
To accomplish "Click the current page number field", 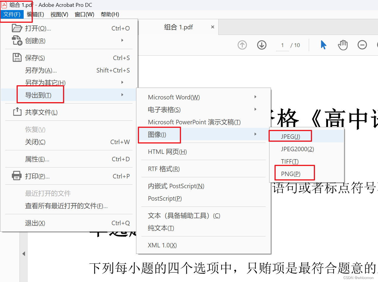I will tap(282, 45).
